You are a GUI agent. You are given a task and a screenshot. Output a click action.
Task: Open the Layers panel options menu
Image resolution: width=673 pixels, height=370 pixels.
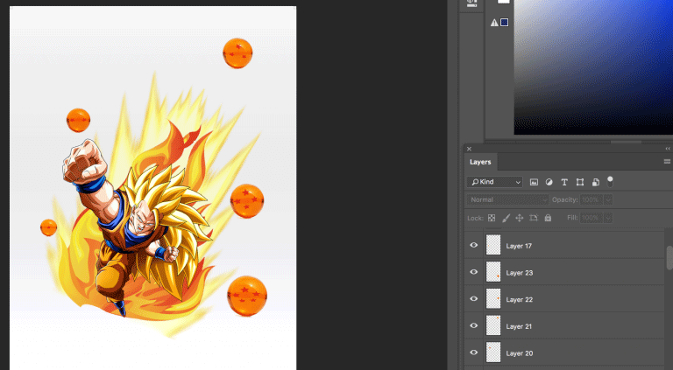(667, 162)
